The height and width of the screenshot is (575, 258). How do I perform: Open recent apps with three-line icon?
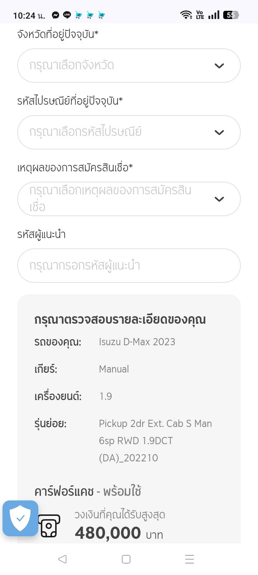189,559
